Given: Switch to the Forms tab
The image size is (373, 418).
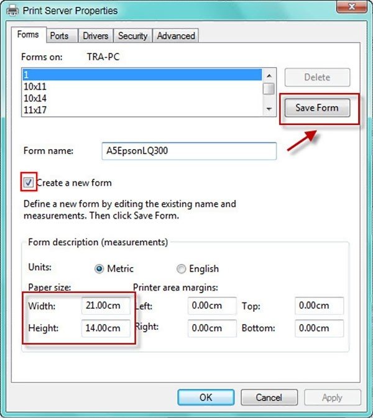Looking at the screenshot, I should click(x=28, y=35).
